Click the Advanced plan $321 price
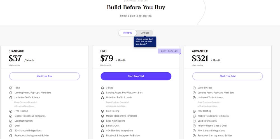The width and height of the screenshot is (280, 139). coord(200,58)
